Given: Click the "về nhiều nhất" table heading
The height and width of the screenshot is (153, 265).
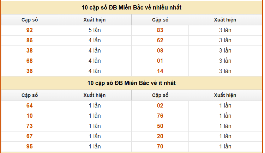Looking at the screenshot, I should 132,7.
